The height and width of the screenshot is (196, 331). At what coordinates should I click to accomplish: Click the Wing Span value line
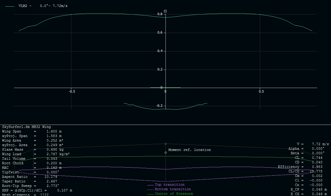point(32,131)
